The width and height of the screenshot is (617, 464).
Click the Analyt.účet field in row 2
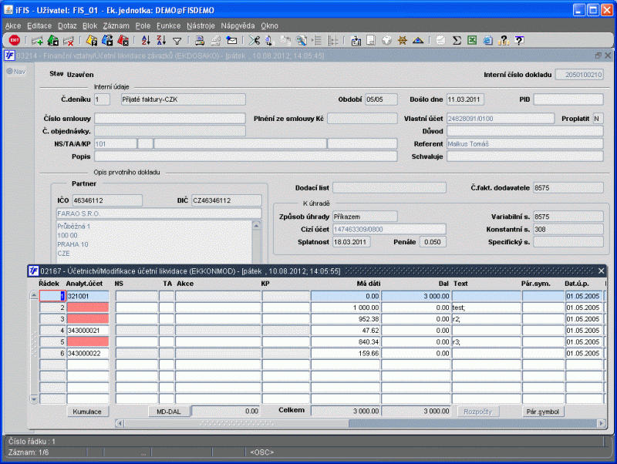click(x=87, y=307)
